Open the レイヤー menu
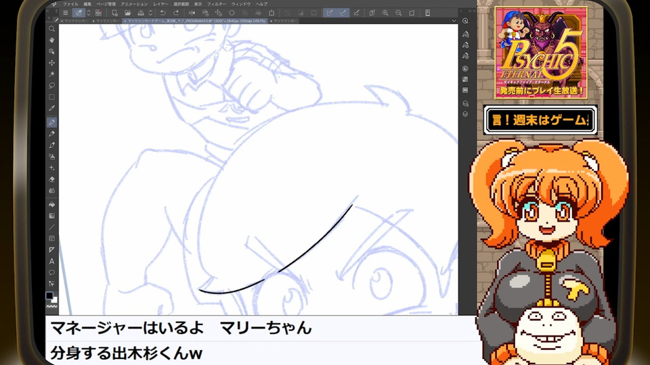 161,4
